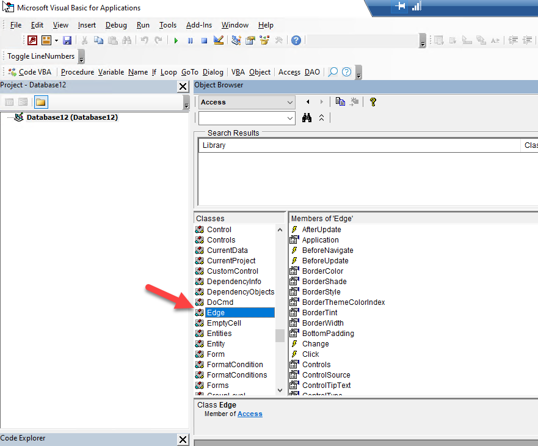Open the search text combo box dropdown
Viewport: 538px width, 446px height.
290,119
